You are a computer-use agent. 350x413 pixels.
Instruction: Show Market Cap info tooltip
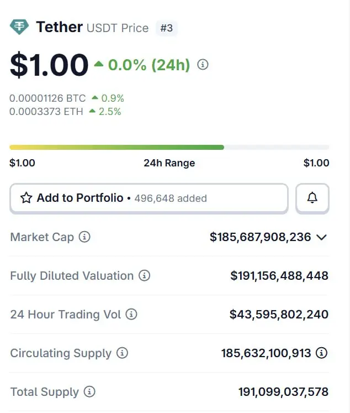(x=84, y=237)
